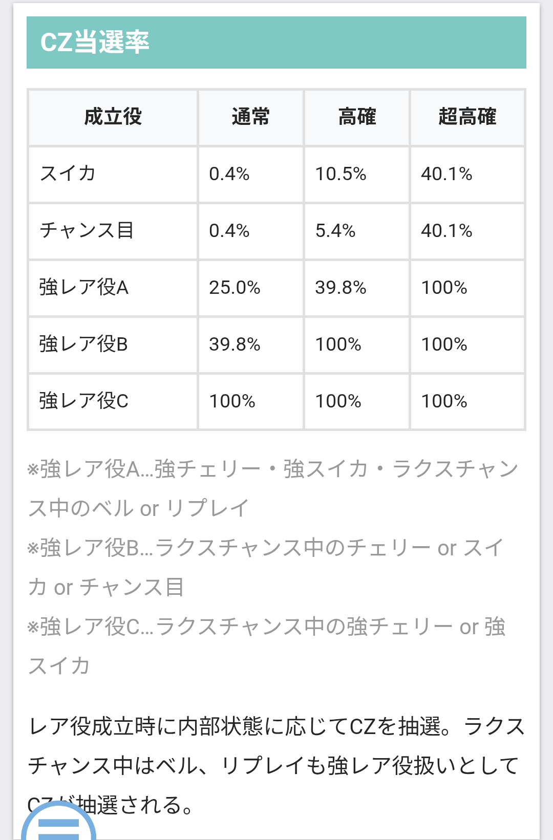
Task: Click the スイカ row label
Action: pos(68,174)
